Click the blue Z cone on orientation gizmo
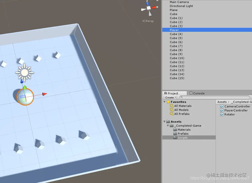 pos(147,4)
